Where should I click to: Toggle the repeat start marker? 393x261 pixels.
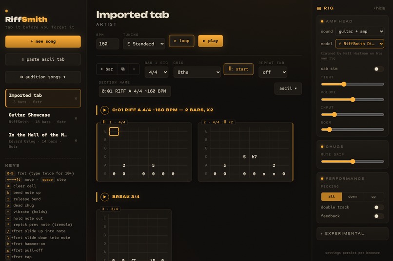[238, 69]
